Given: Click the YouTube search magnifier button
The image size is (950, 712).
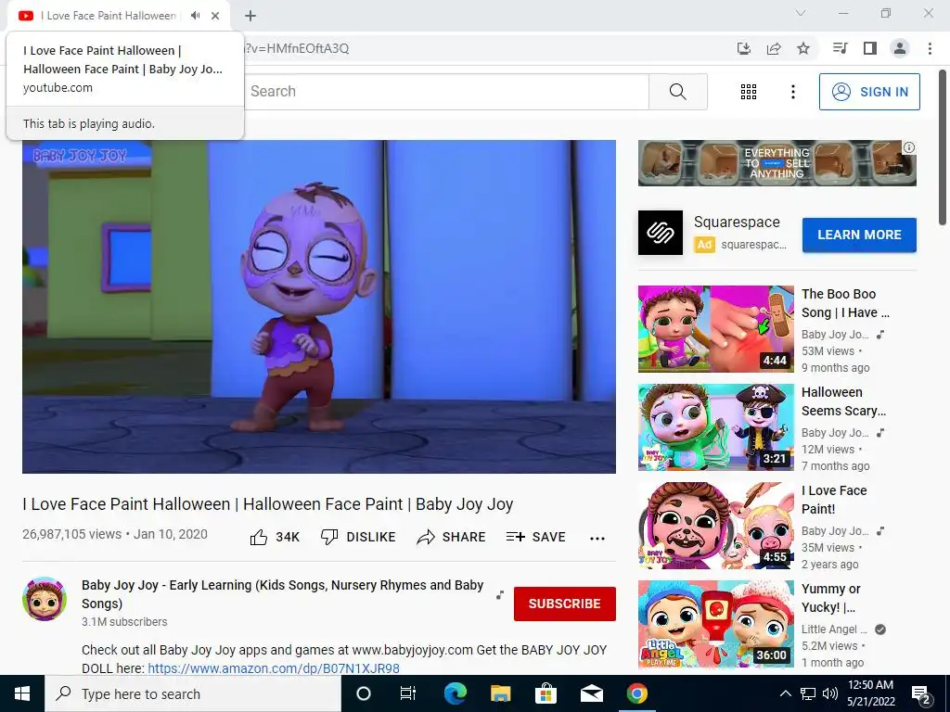Looking at the screenshot, I should point(678,92).
